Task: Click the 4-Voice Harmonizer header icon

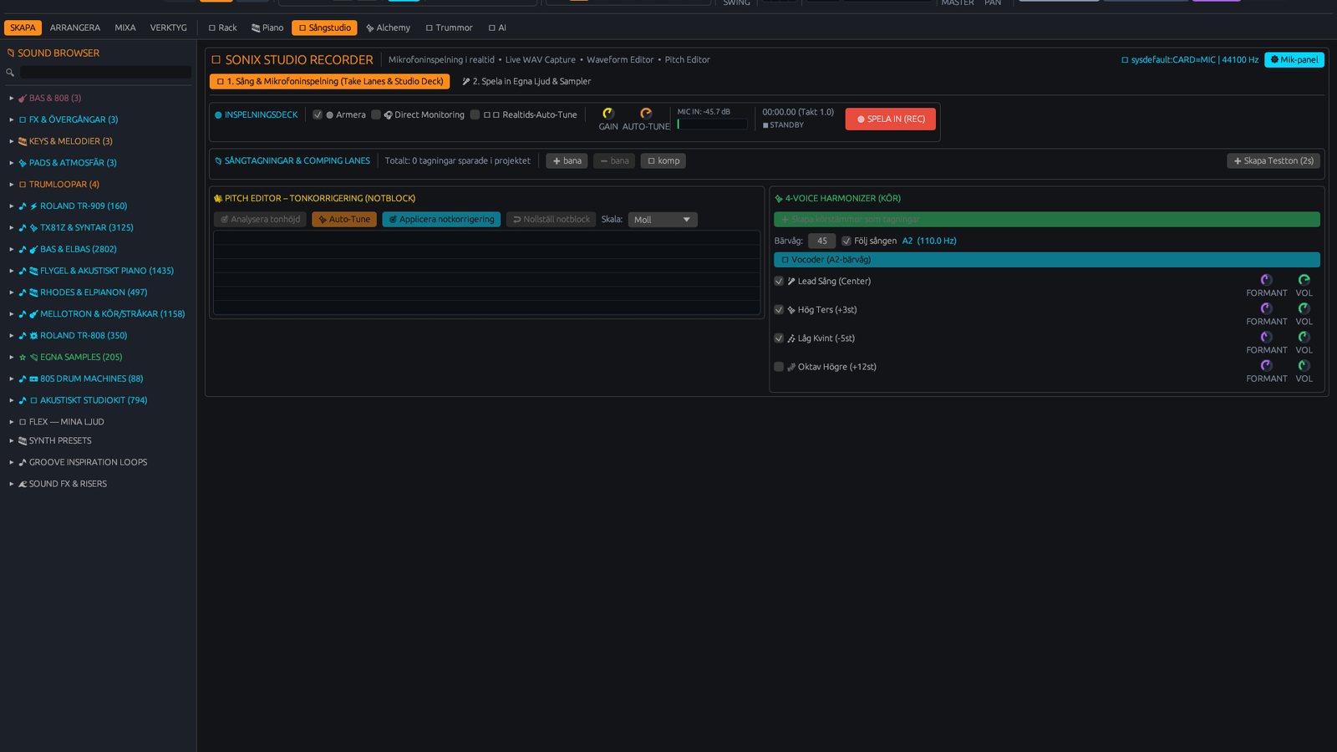Action: [x=779, y=198]
